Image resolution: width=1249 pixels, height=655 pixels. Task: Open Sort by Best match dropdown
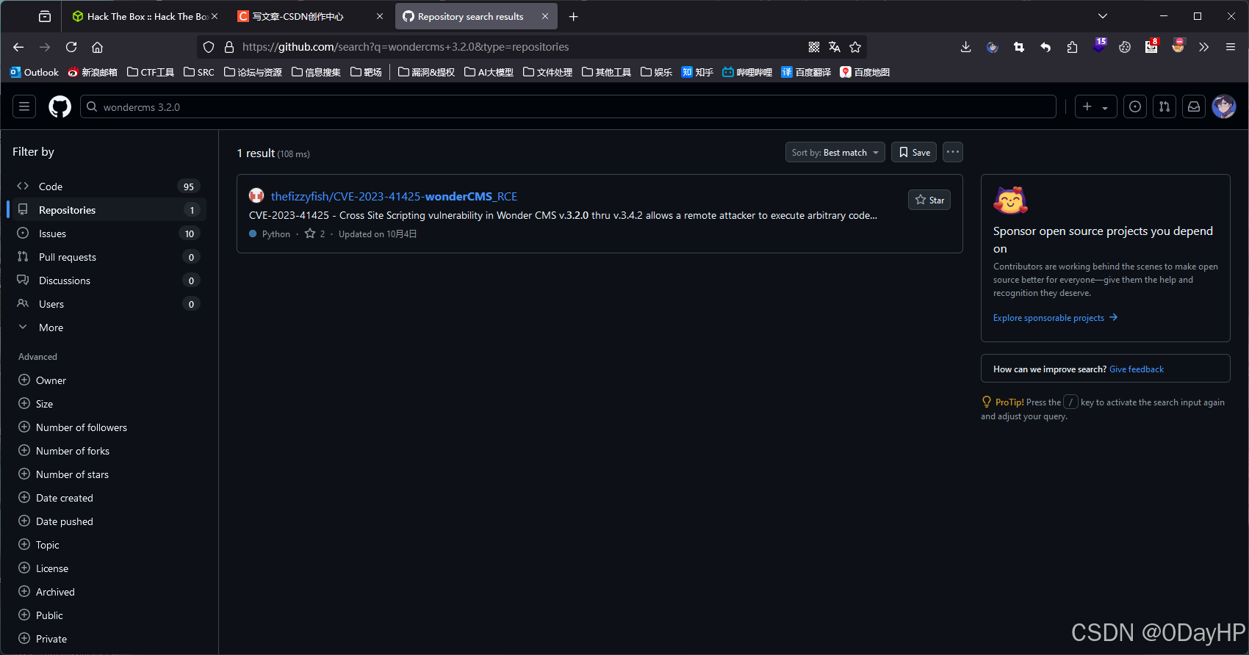tap(835, 152)
